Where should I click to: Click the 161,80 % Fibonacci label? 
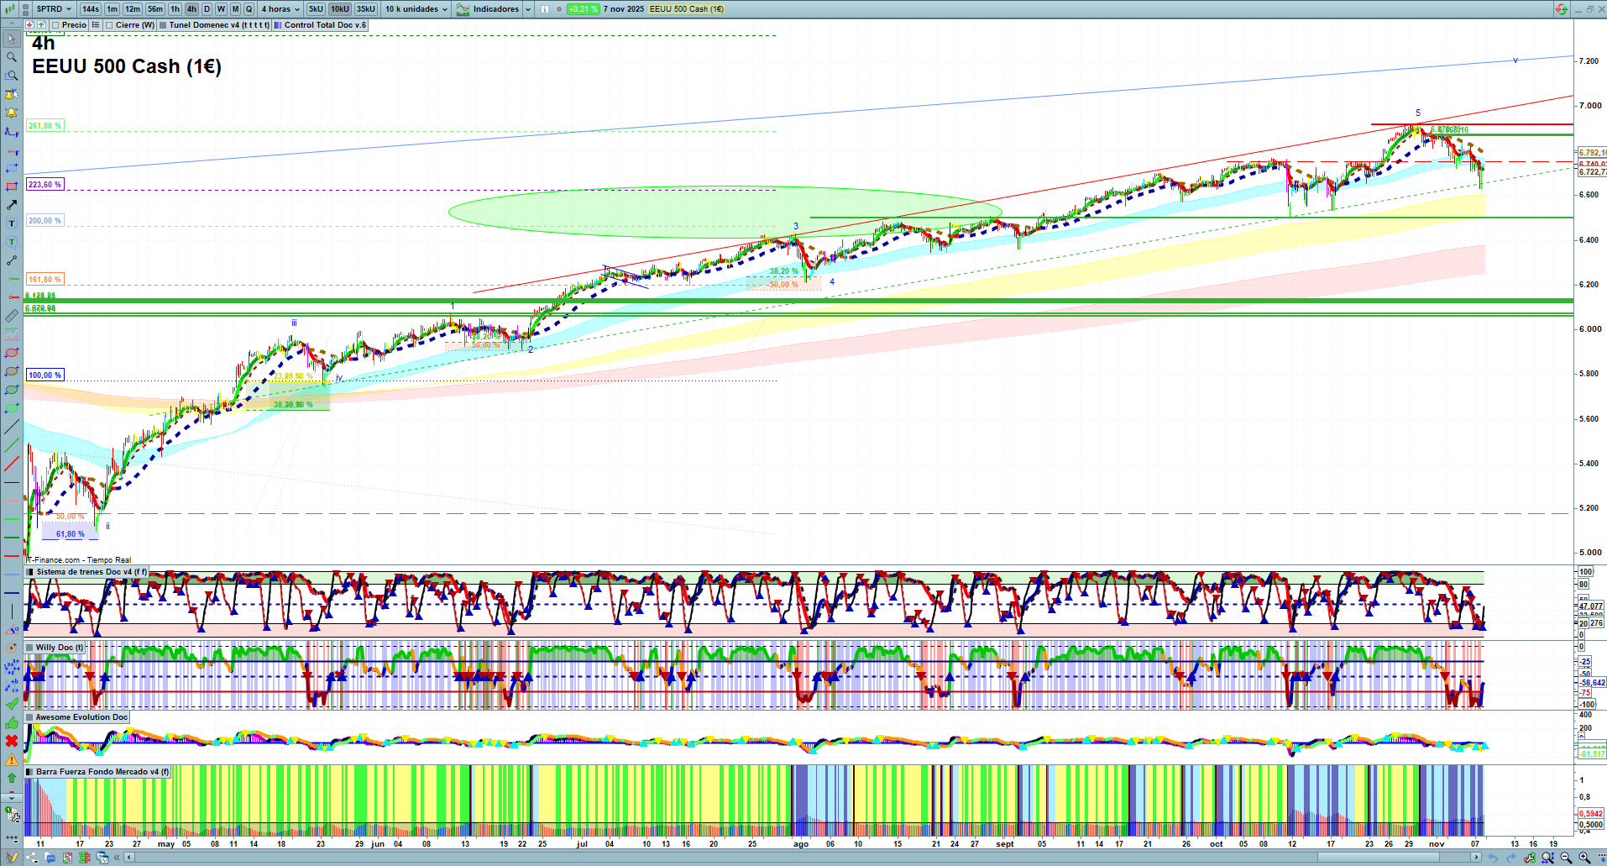(45, 280)
